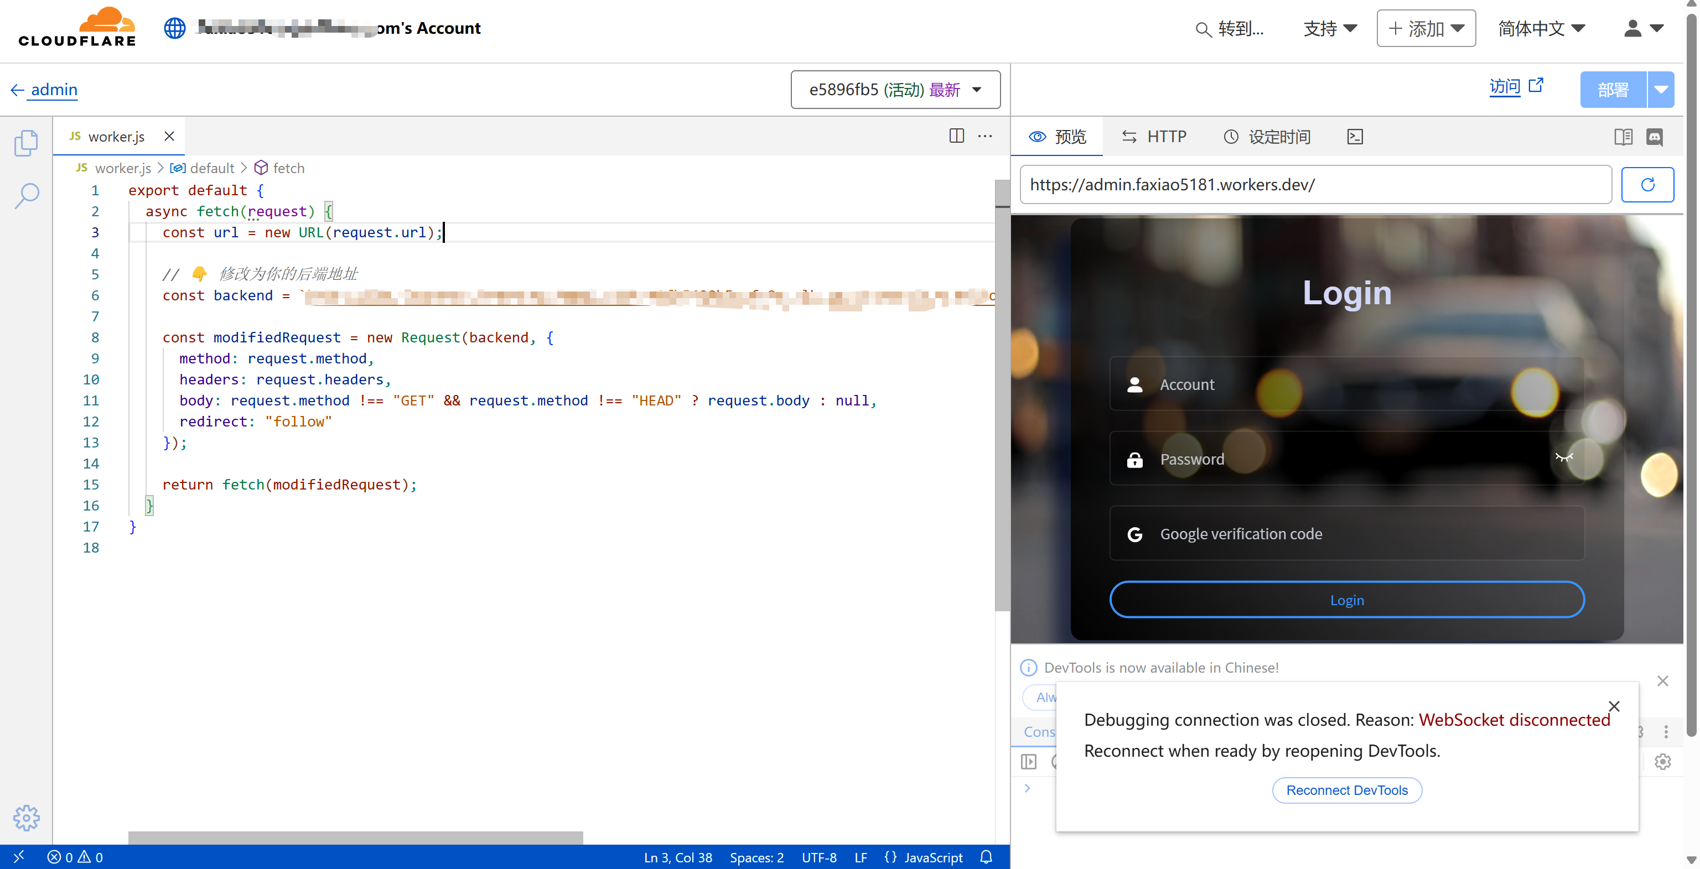Open the 简体中文 language dropdown
Image resolution: width=1700 pixels, height=869 pixels.
point(1541,28)
